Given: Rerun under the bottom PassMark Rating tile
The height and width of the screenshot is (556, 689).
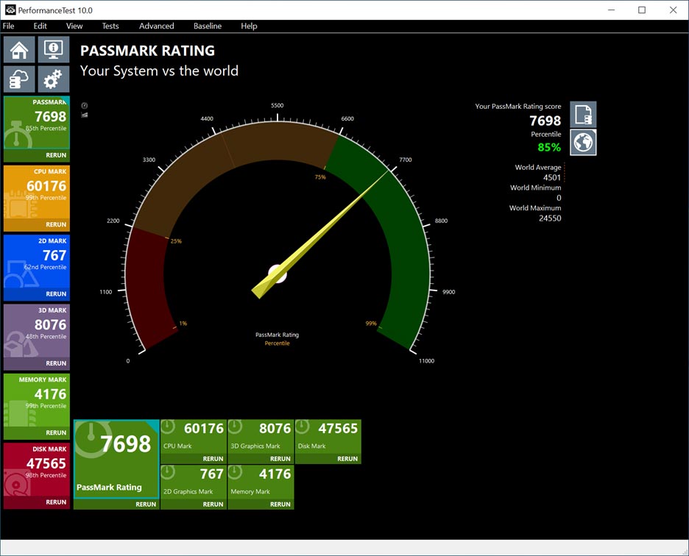Looking at the screenshot, I should tap(146, 505).
